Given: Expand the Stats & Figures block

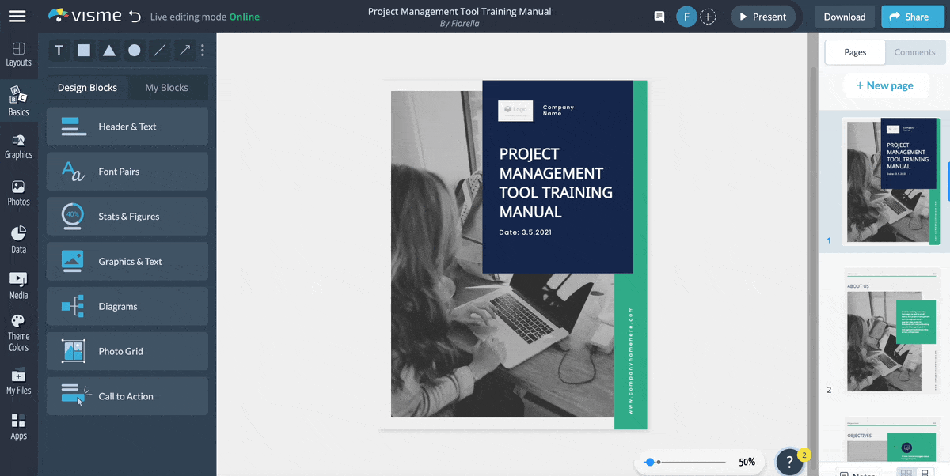Looking at the screenshot, I should pos(127,217).
